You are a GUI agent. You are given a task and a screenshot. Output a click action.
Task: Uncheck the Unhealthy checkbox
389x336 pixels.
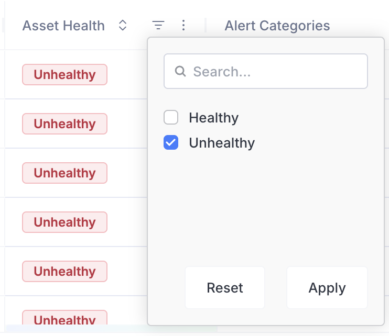171,143
